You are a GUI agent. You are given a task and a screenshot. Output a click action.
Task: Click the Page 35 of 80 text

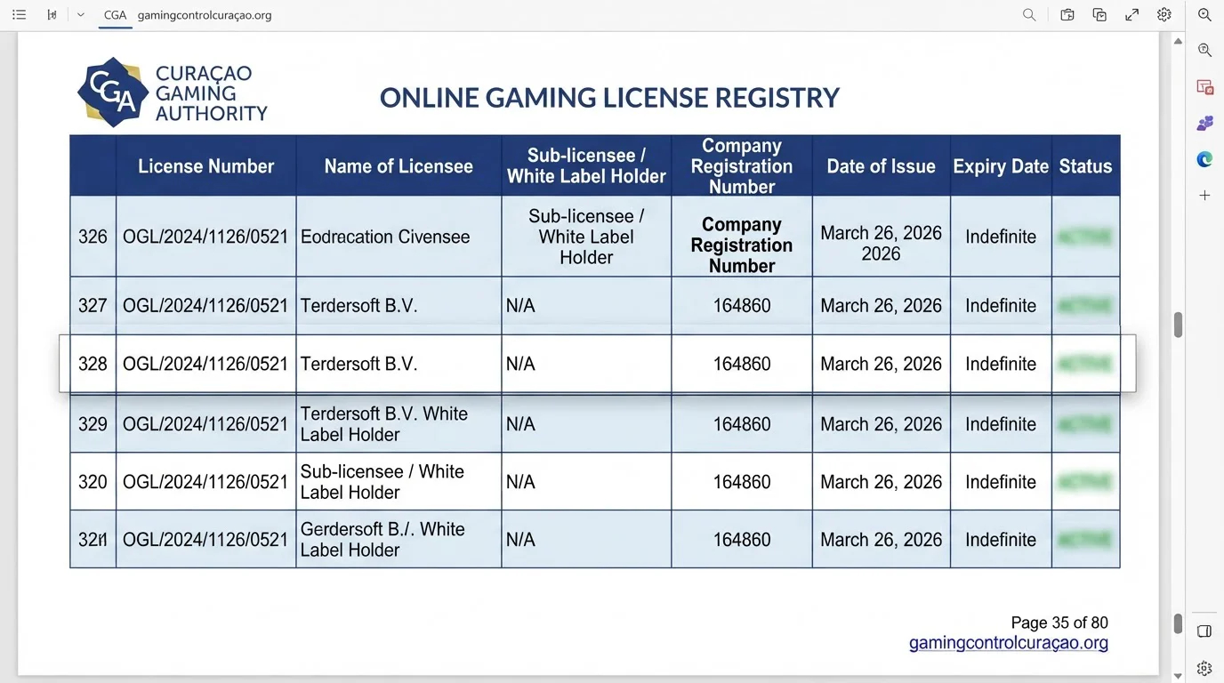click(x=1059, y=623)
